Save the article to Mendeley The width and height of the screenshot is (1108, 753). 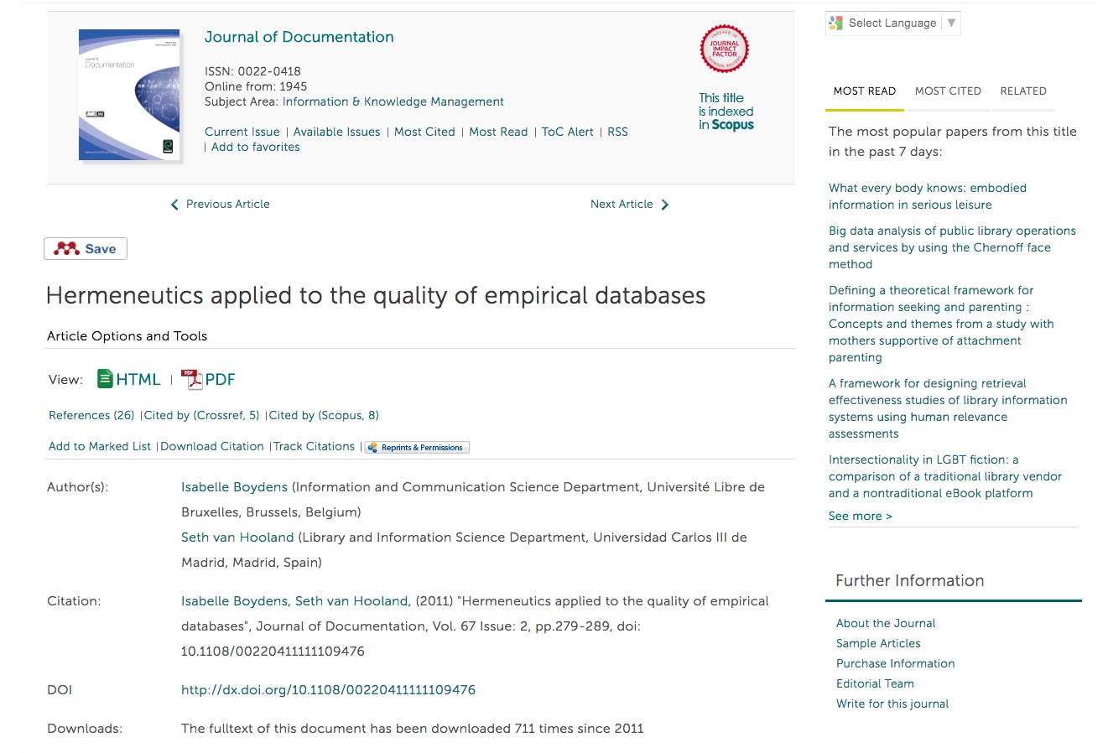point(85,248)
